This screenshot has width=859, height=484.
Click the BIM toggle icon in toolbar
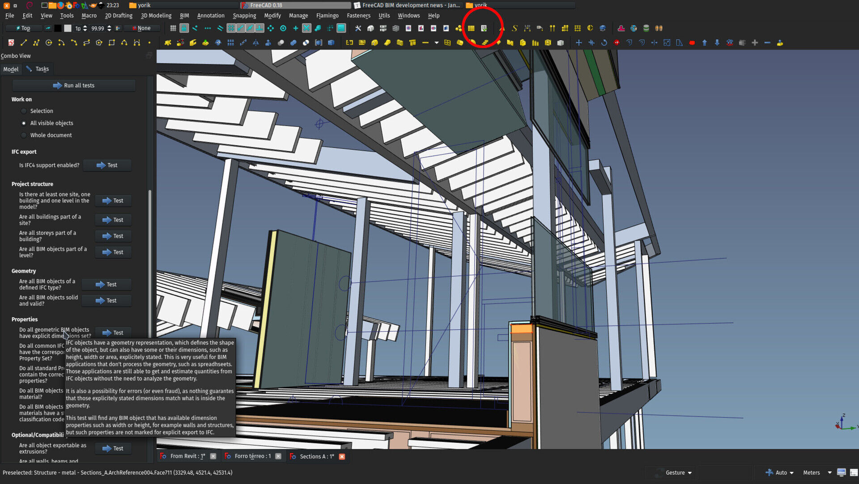pyautogui.click(x=472, y=28)
